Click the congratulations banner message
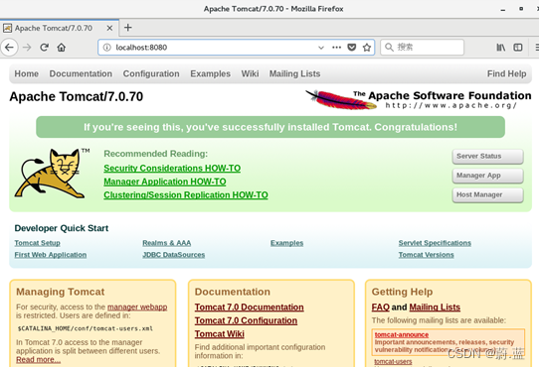The height and width of the screenshot is (369, 540). click(x=270, y=127)
